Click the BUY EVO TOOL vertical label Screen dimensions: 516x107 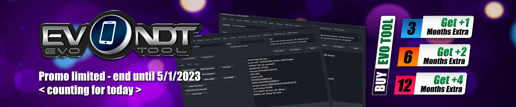tap(384, 56)
